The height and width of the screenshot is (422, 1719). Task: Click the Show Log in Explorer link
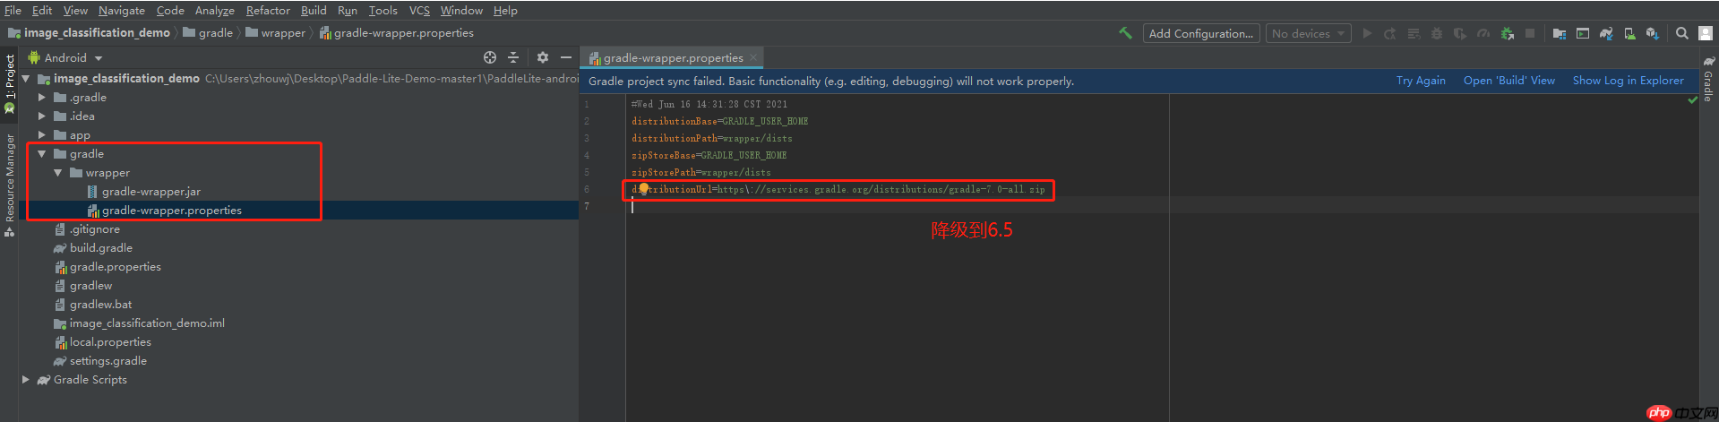coord(1629,81)
